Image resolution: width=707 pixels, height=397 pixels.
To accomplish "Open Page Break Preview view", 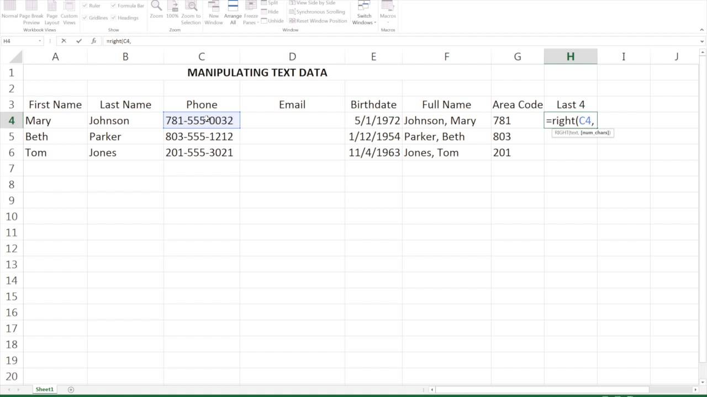I will [x=31, y=13].
